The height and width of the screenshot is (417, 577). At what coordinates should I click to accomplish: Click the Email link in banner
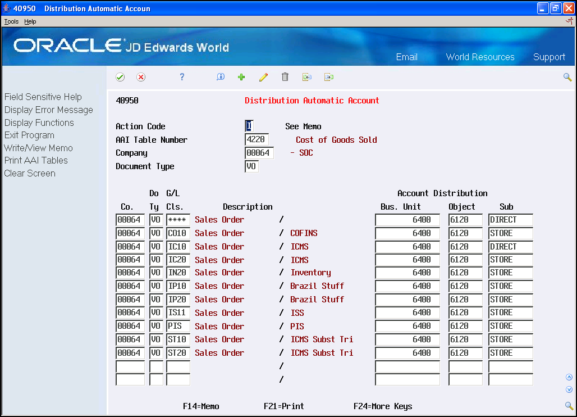406,57
